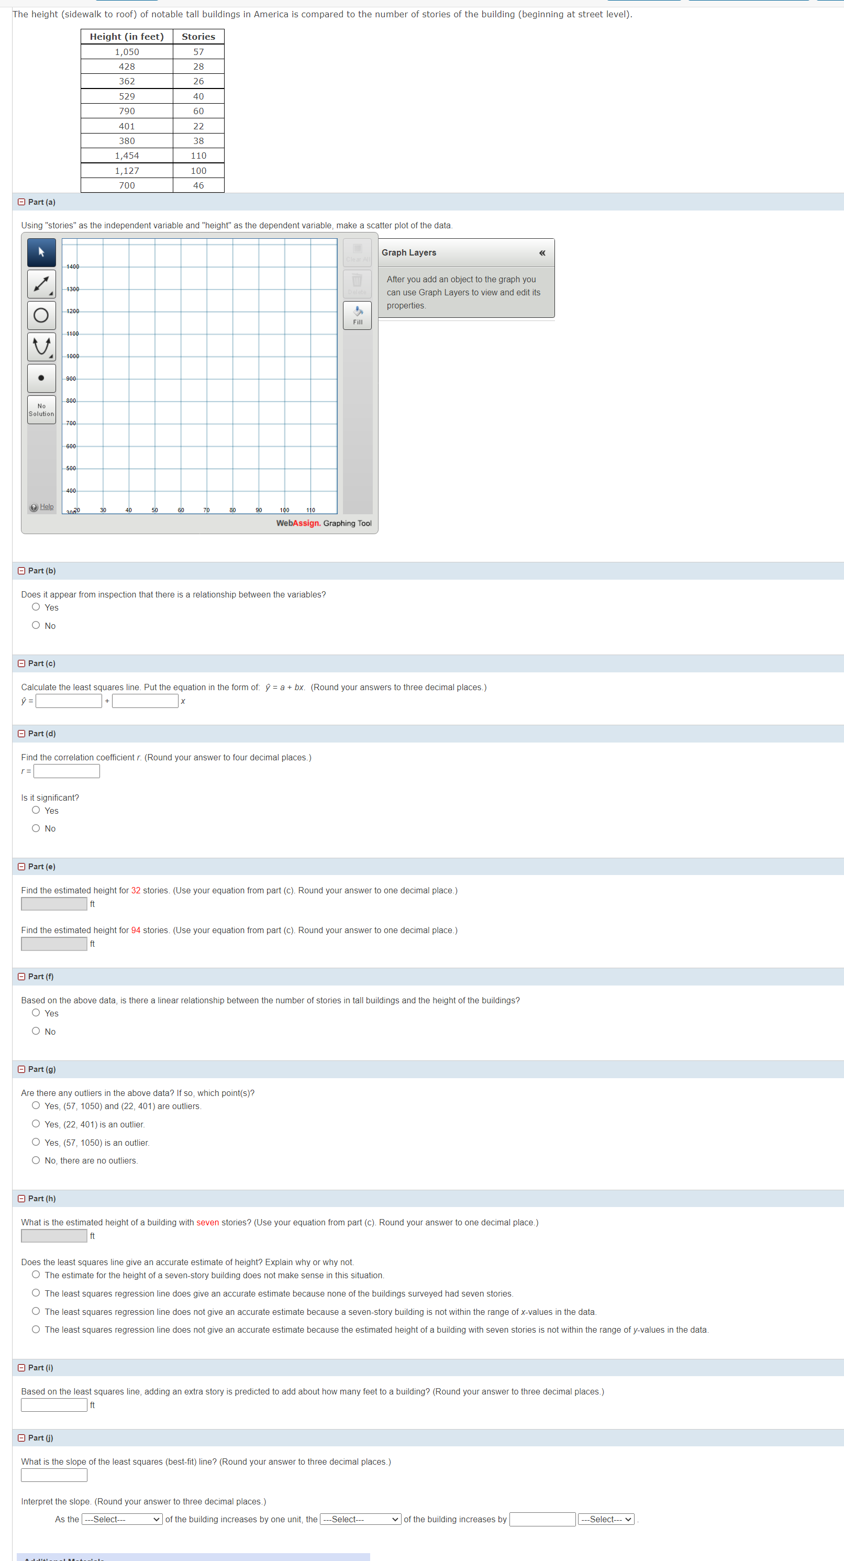Click the Clear All icon
The width and height of the screenshot is (844, 1561).
tap(357, 252)
